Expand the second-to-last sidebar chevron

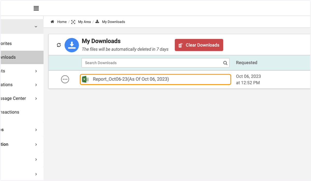coord(36,159)
